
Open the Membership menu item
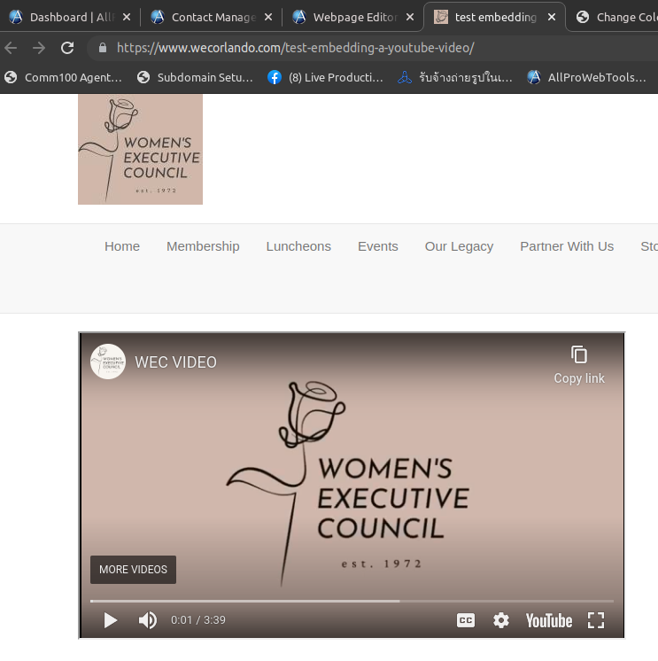click(203, 246)
